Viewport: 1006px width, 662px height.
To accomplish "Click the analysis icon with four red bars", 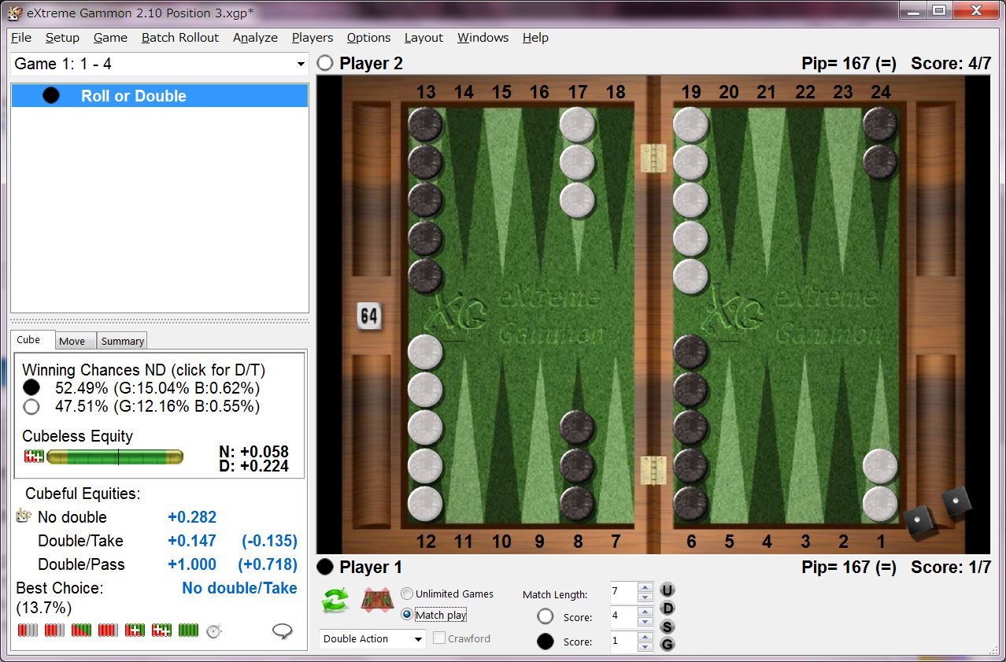I will point(108,630).
